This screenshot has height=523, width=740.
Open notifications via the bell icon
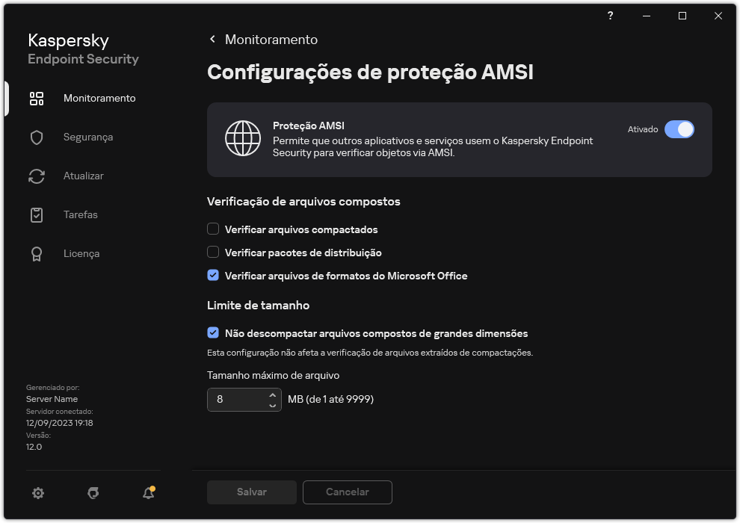click(x=147, y=493)
